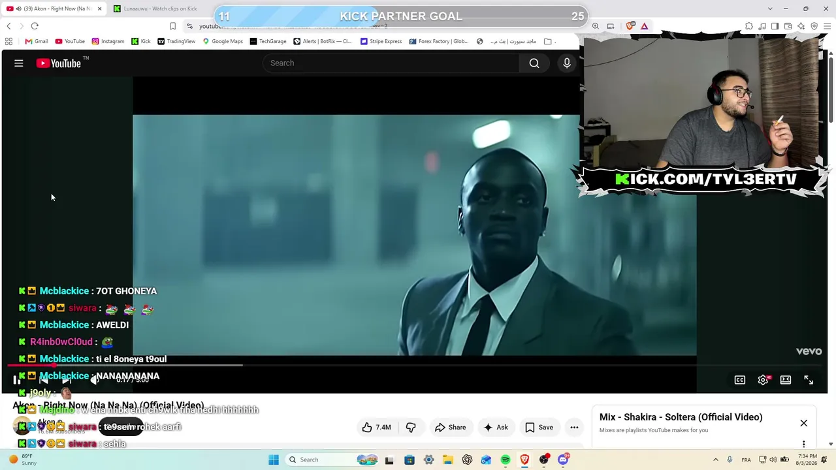Screen dimensions: 836x470
Task: Open Settings gear on the taskbar
Action: click(x=429, y=460)
